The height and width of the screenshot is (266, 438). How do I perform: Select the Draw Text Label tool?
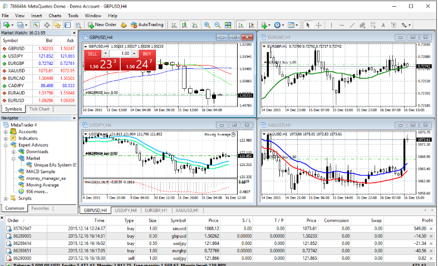[393, 25]
